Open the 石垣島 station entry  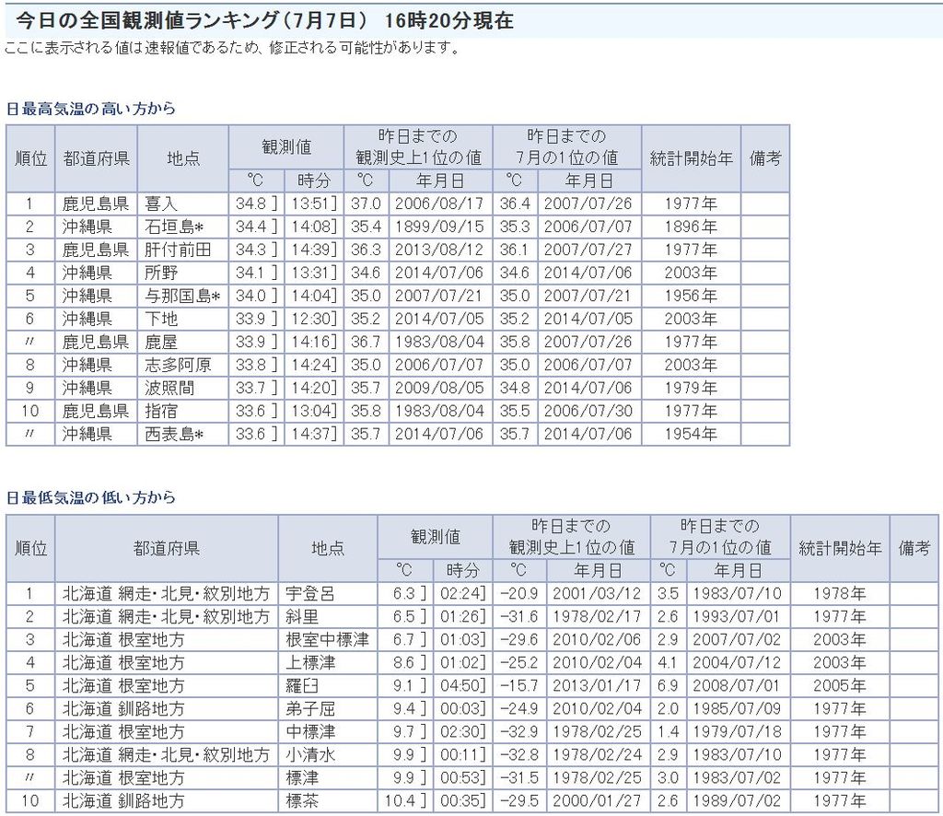point(173,227)
